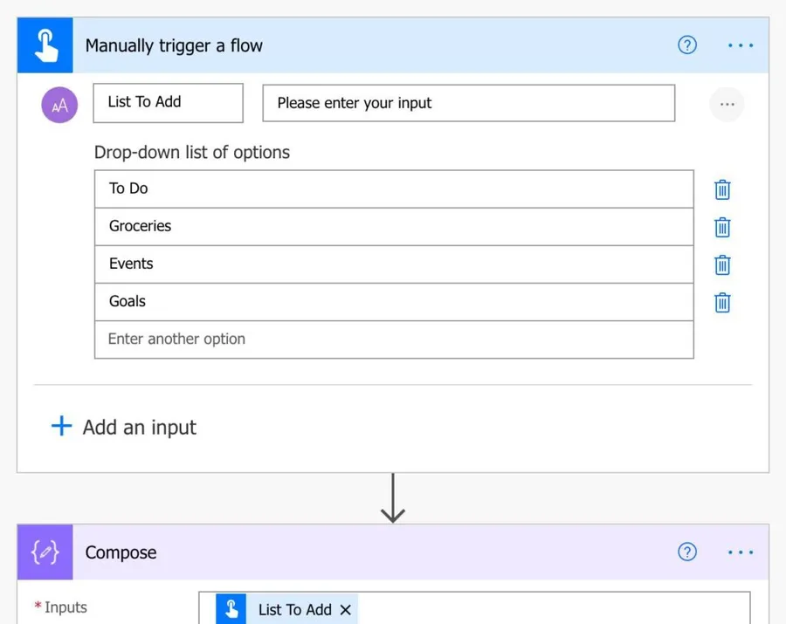786x624 pixels.
Task: Open the List To Add input options menu
Action: pos(727,104)
